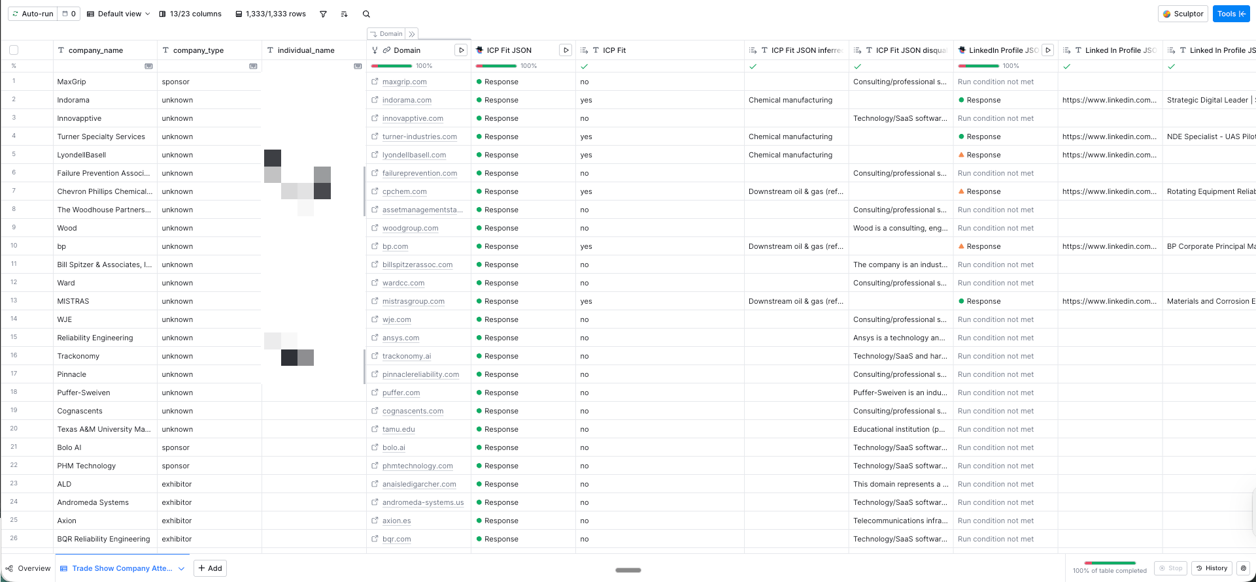Screen dimensions: 1256x582
Task: Select the Chemical manufacturing cell for Indorama
Action: [796, 100]
